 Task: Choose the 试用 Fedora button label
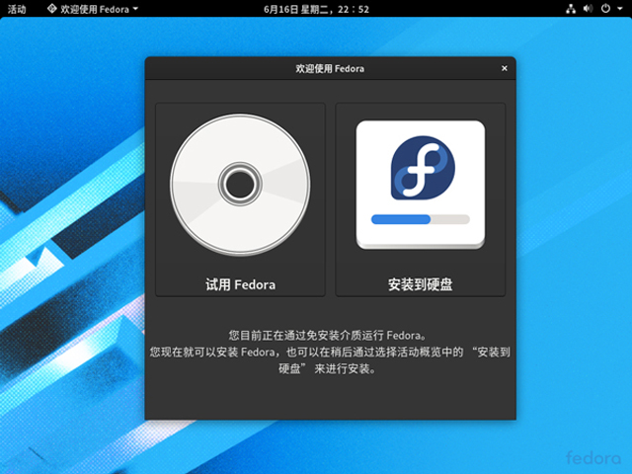pos(240,285)
